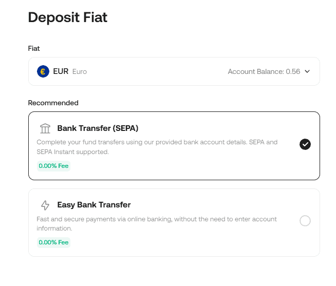Click Easy Bank Transfer's 0.00% Fee badge
The width and height of the screenshot is (336, 286).
(53, 242)
